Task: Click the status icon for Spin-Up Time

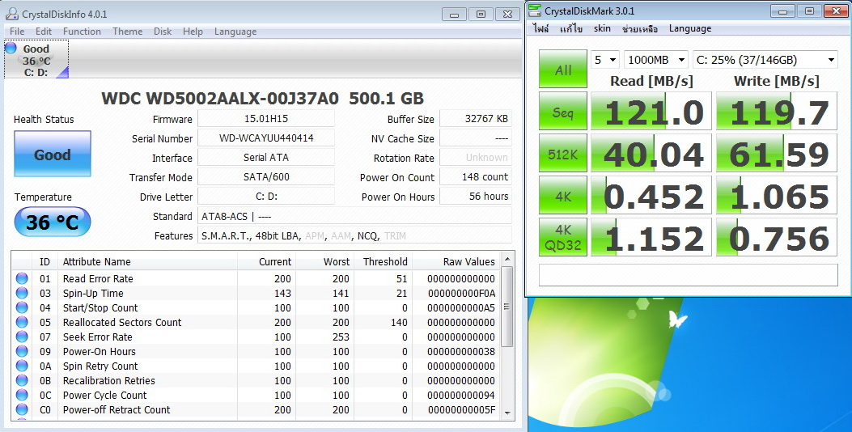Action: tap(22, 294)
